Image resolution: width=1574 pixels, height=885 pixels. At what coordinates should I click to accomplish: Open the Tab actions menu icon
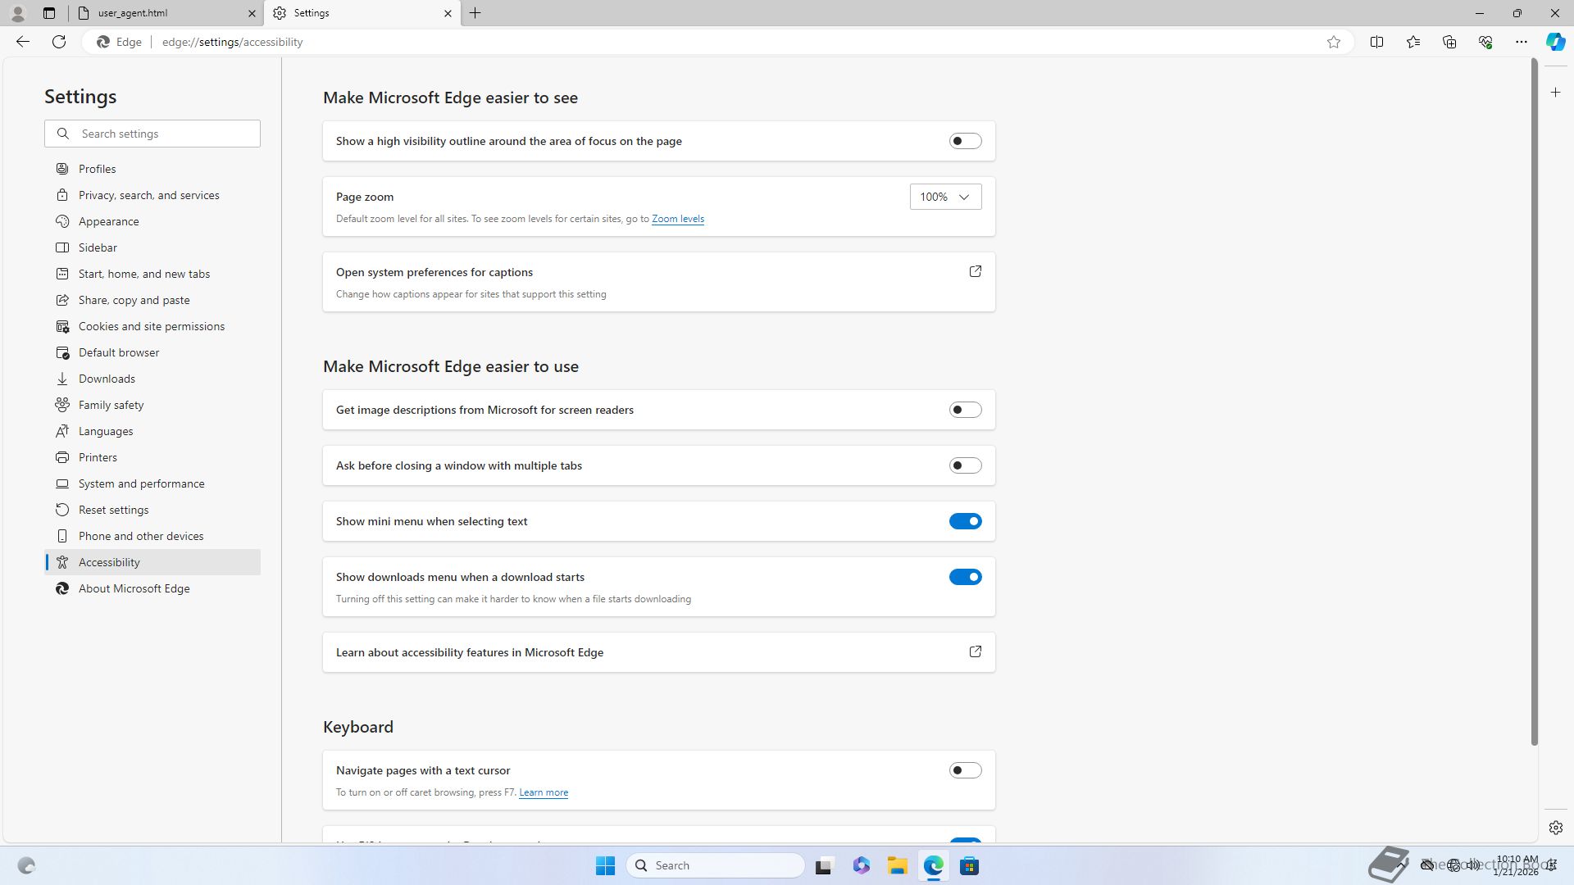[49, 13]
